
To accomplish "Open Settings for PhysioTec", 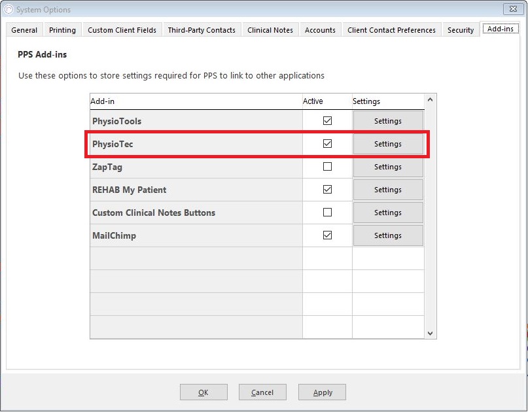I will coord(388,144).
